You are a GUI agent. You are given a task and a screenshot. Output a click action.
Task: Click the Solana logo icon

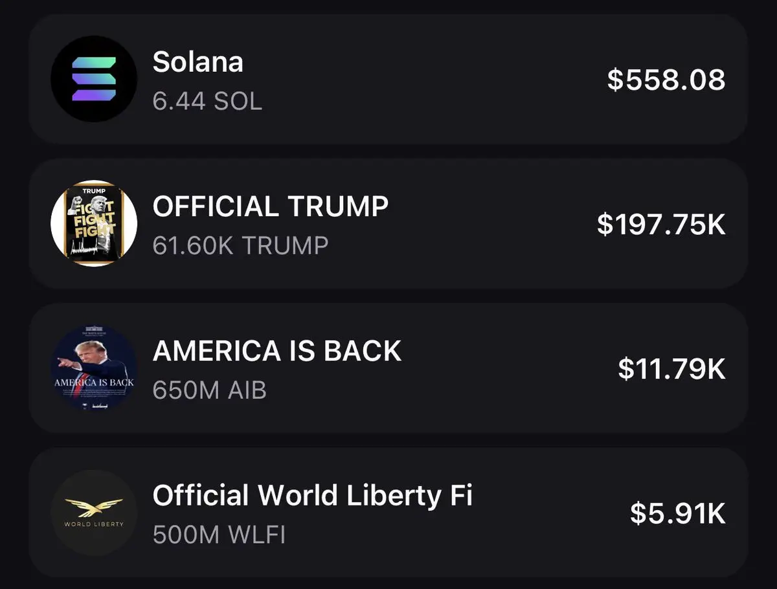(x=94, y=78)
